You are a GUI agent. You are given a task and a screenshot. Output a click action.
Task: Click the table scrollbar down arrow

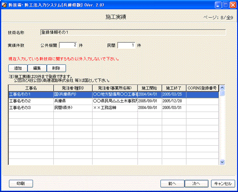[222, 162]
